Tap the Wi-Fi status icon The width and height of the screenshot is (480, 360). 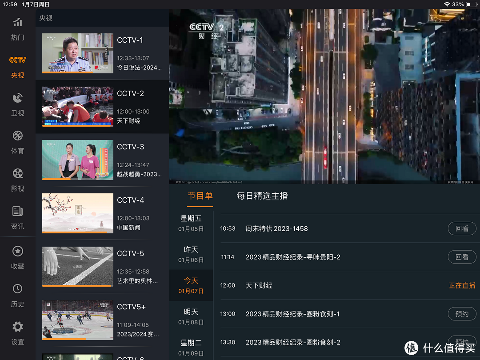[447, 4]
